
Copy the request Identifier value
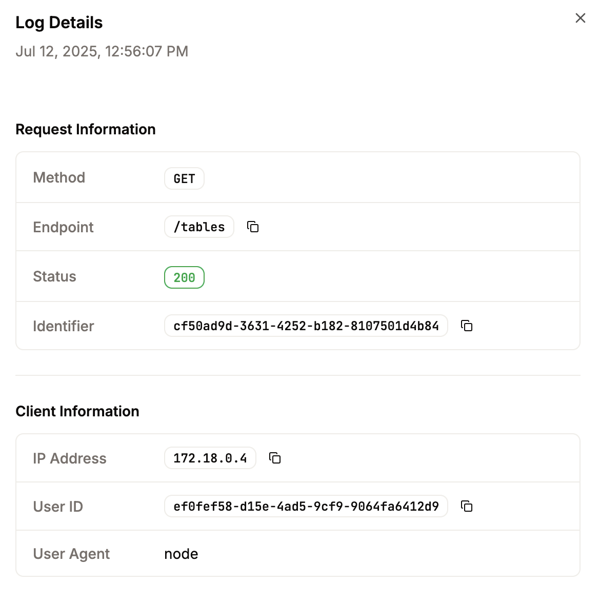pos(467,326)
